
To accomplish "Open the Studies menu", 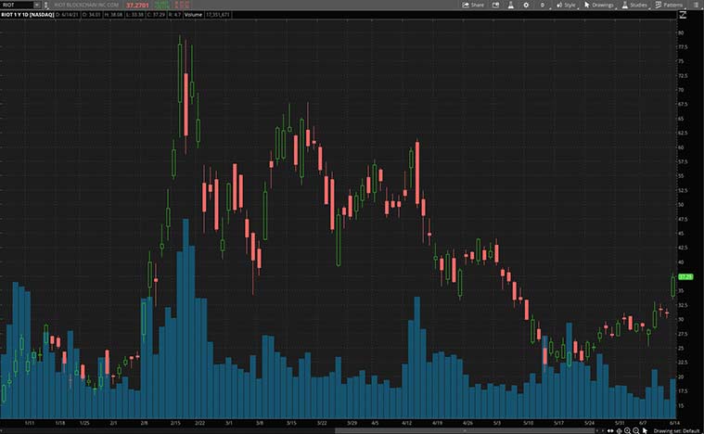I will pyautogui.click(x=634, y=5).
